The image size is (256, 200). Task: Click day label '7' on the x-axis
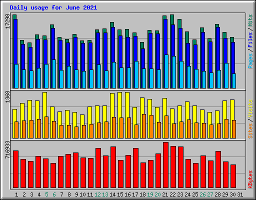pos(61,194)
